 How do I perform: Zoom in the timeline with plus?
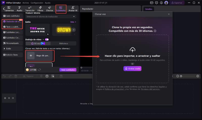click(198, 76)
